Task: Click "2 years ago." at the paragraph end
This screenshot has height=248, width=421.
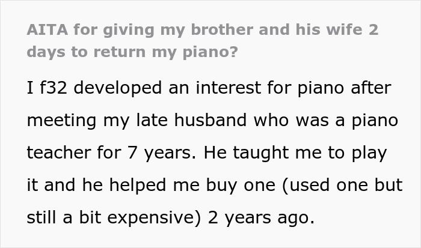Action: point(260,218)
